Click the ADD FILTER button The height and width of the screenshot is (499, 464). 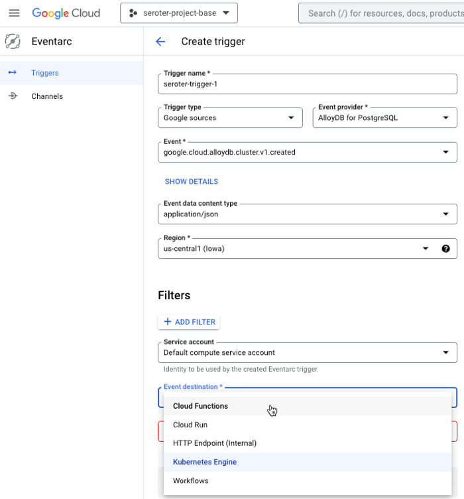189,322
